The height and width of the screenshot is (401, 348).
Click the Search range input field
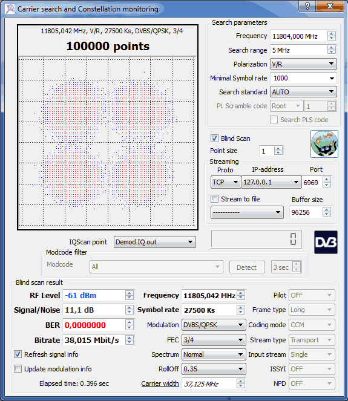coord(299,50)
